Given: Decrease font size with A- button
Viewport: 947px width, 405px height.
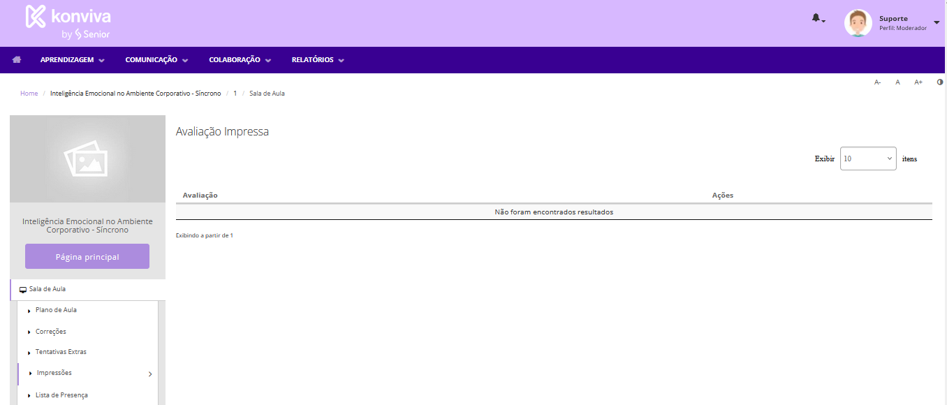Looking at the screenshot, I should pyautogui.click(x=878, y=82).
